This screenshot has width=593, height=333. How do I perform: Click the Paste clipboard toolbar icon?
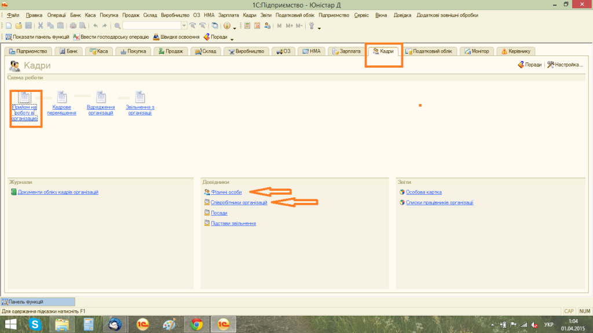(x=60, y=25)
